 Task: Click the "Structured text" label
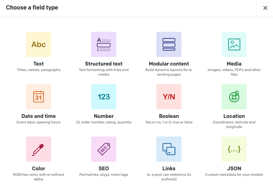[104, 64]
